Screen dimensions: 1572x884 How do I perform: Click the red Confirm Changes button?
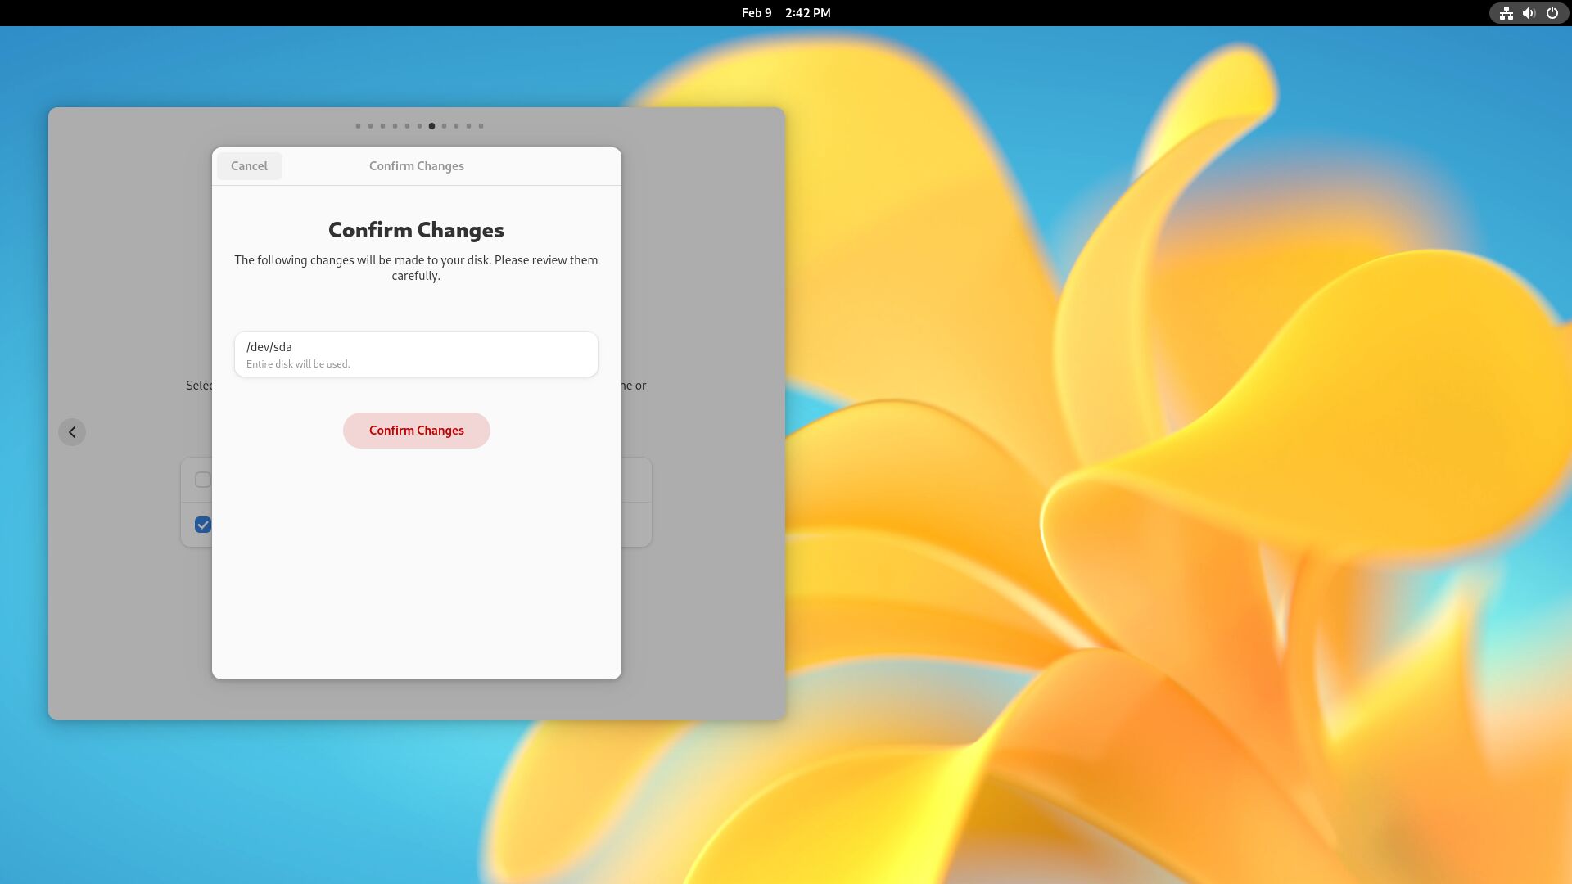(x=416, y=431)
